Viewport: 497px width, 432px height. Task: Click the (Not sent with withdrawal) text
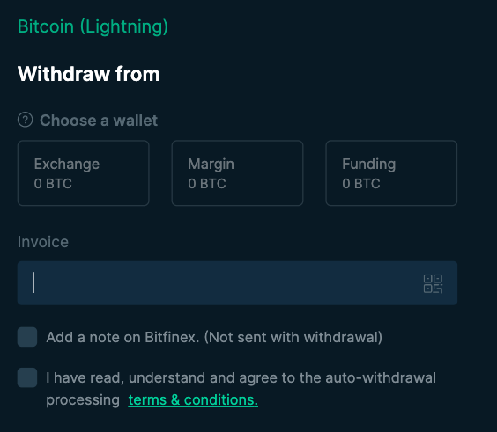(293, 337)
